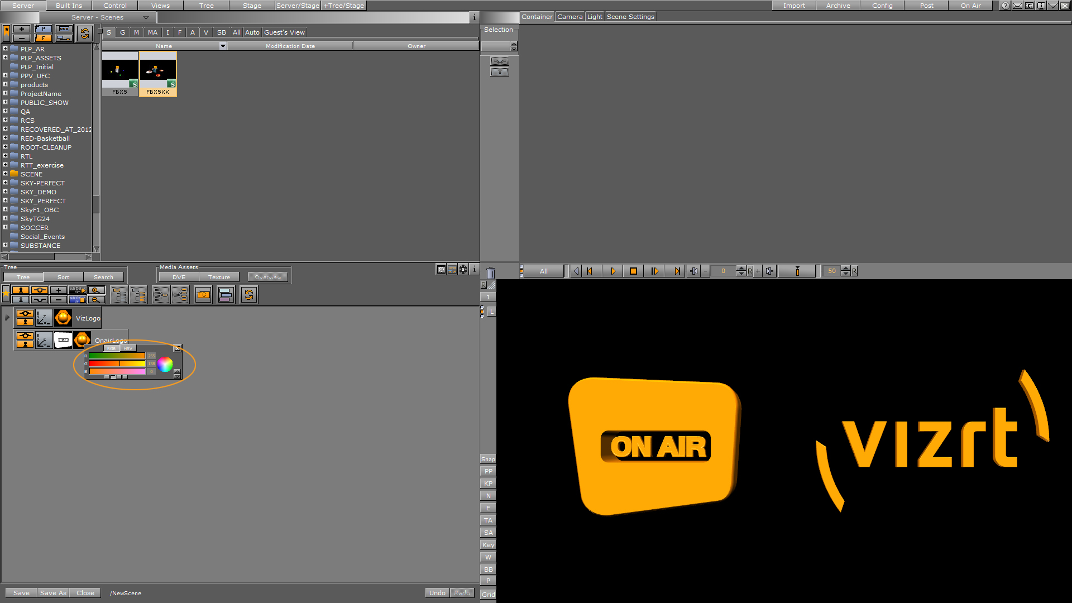Click the Search button in Tree panel
This screenshot has width=1072, height=603.
(103, 277)
